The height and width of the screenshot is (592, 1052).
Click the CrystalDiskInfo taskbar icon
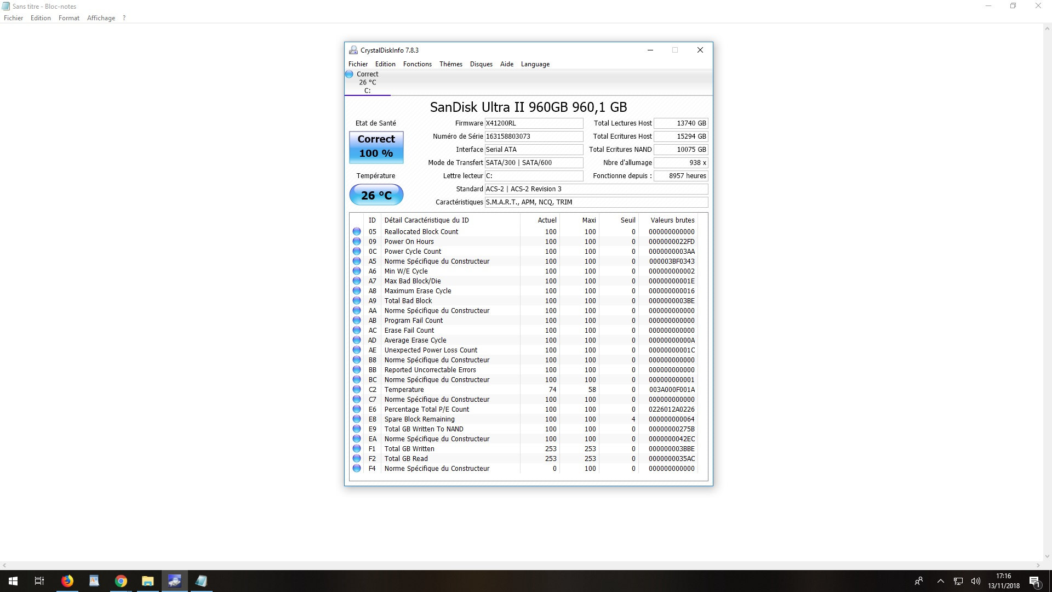point(175,581)
